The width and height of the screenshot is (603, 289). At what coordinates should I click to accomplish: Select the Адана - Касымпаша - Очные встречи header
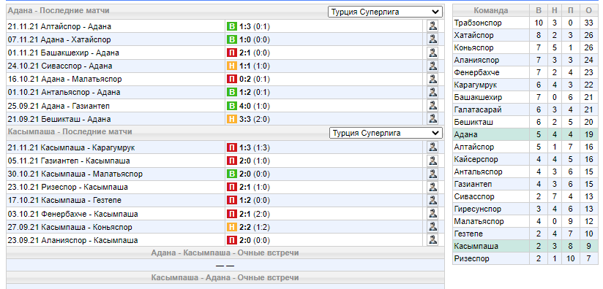pos(225,253)
